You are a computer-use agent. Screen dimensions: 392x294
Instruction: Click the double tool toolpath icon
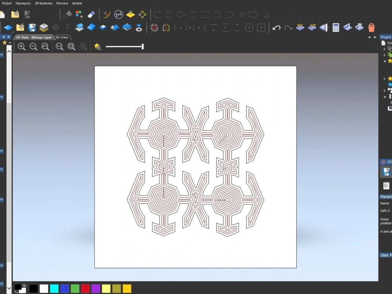[359, 27]
